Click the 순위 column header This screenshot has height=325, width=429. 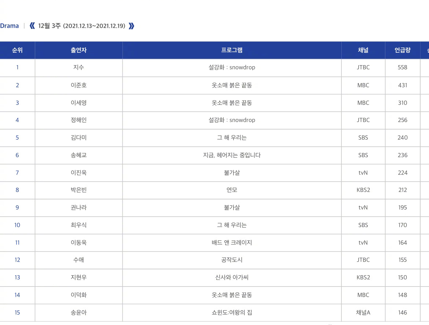17,50
